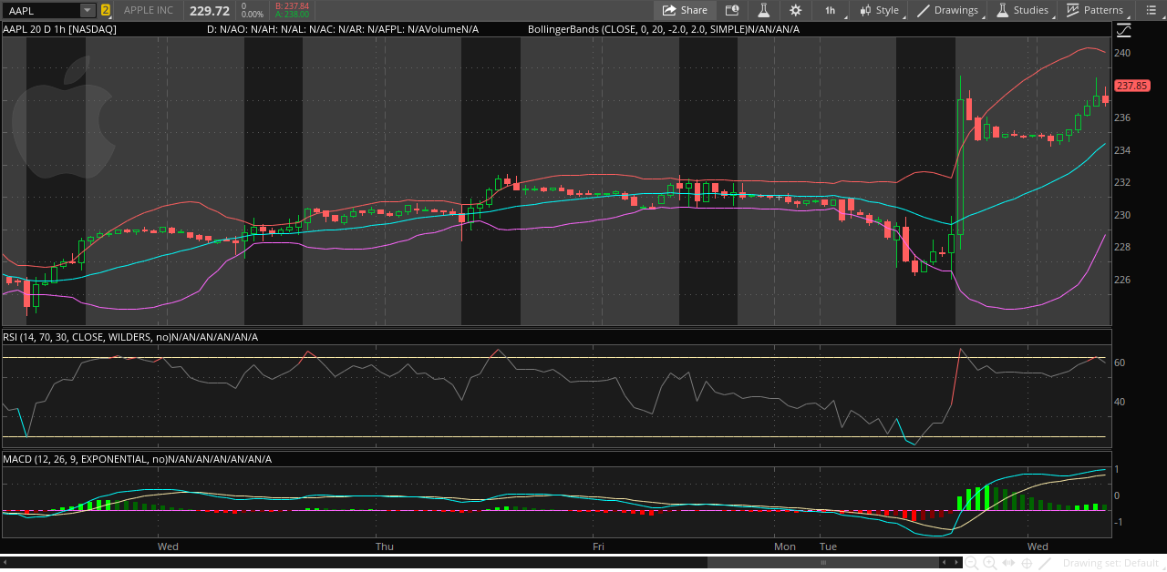This screenshot has width=1167, height=572.
Task: Expand the symbol selector dropdown arrow
Action: pyautogui.click(x=88, y=10)
